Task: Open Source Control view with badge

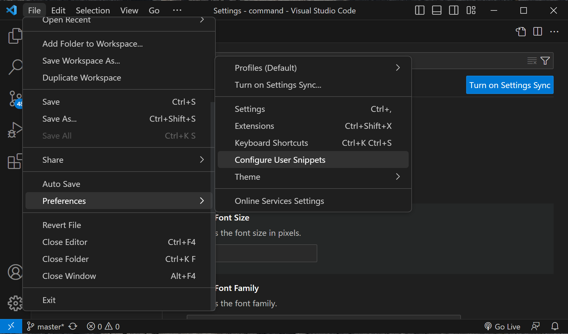Action: click(x=15, y=99)
